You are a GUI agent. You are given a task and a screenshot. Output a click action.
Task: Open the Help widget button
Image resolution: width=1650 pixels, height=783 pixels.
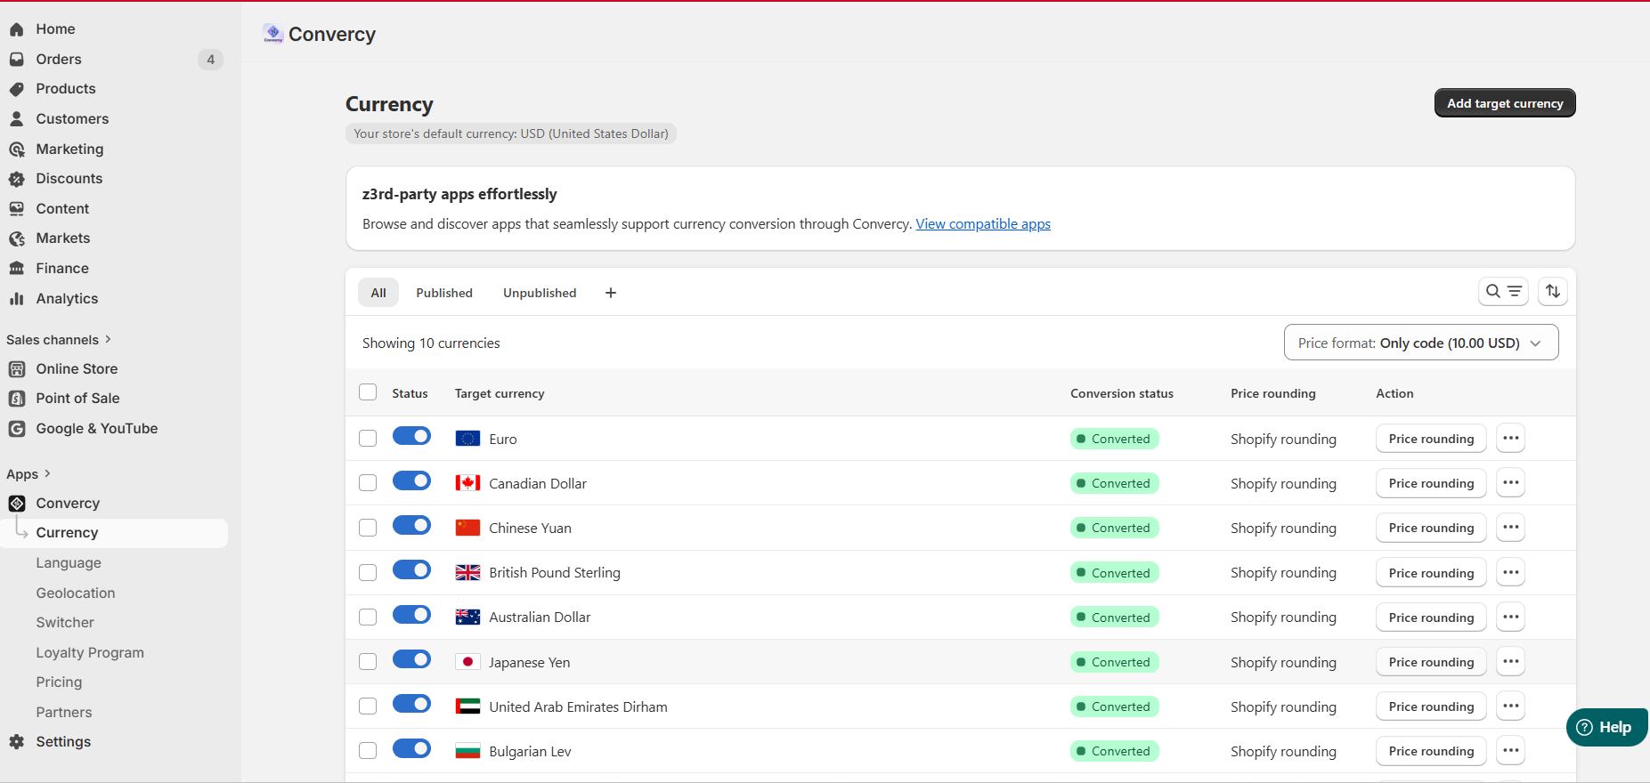click(x=1606, y=727)
